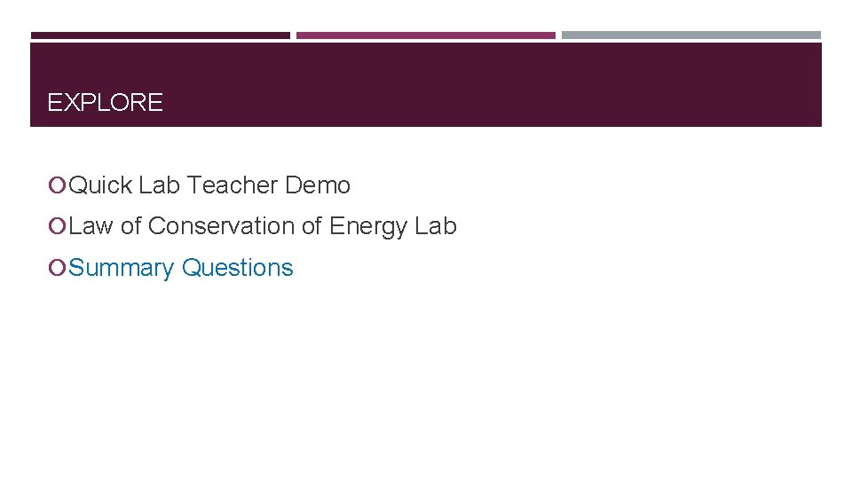Select the gray accent bar at top

point(691,35)
